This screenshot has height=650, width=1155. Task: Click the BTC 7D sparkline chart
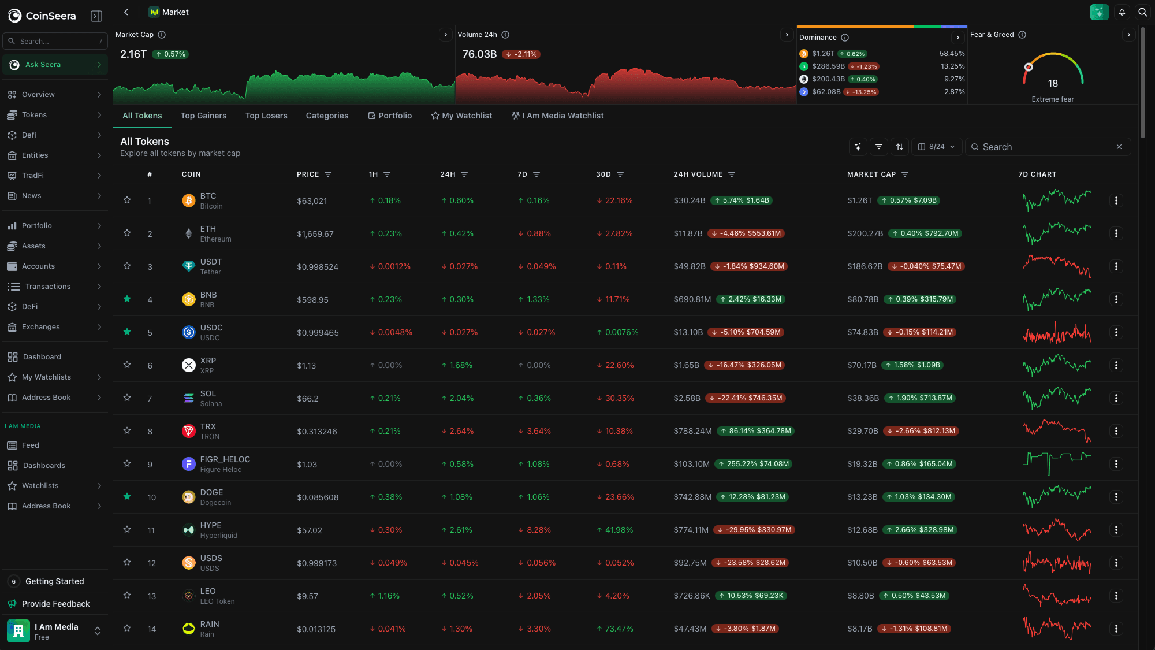[x=1057, y=200]
